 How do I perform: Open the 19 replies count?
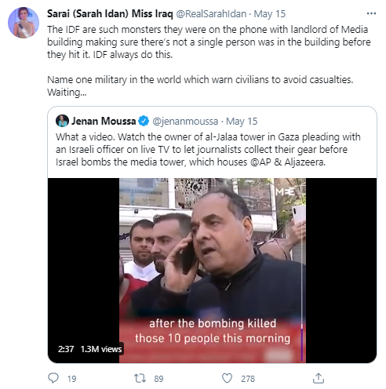71,379
